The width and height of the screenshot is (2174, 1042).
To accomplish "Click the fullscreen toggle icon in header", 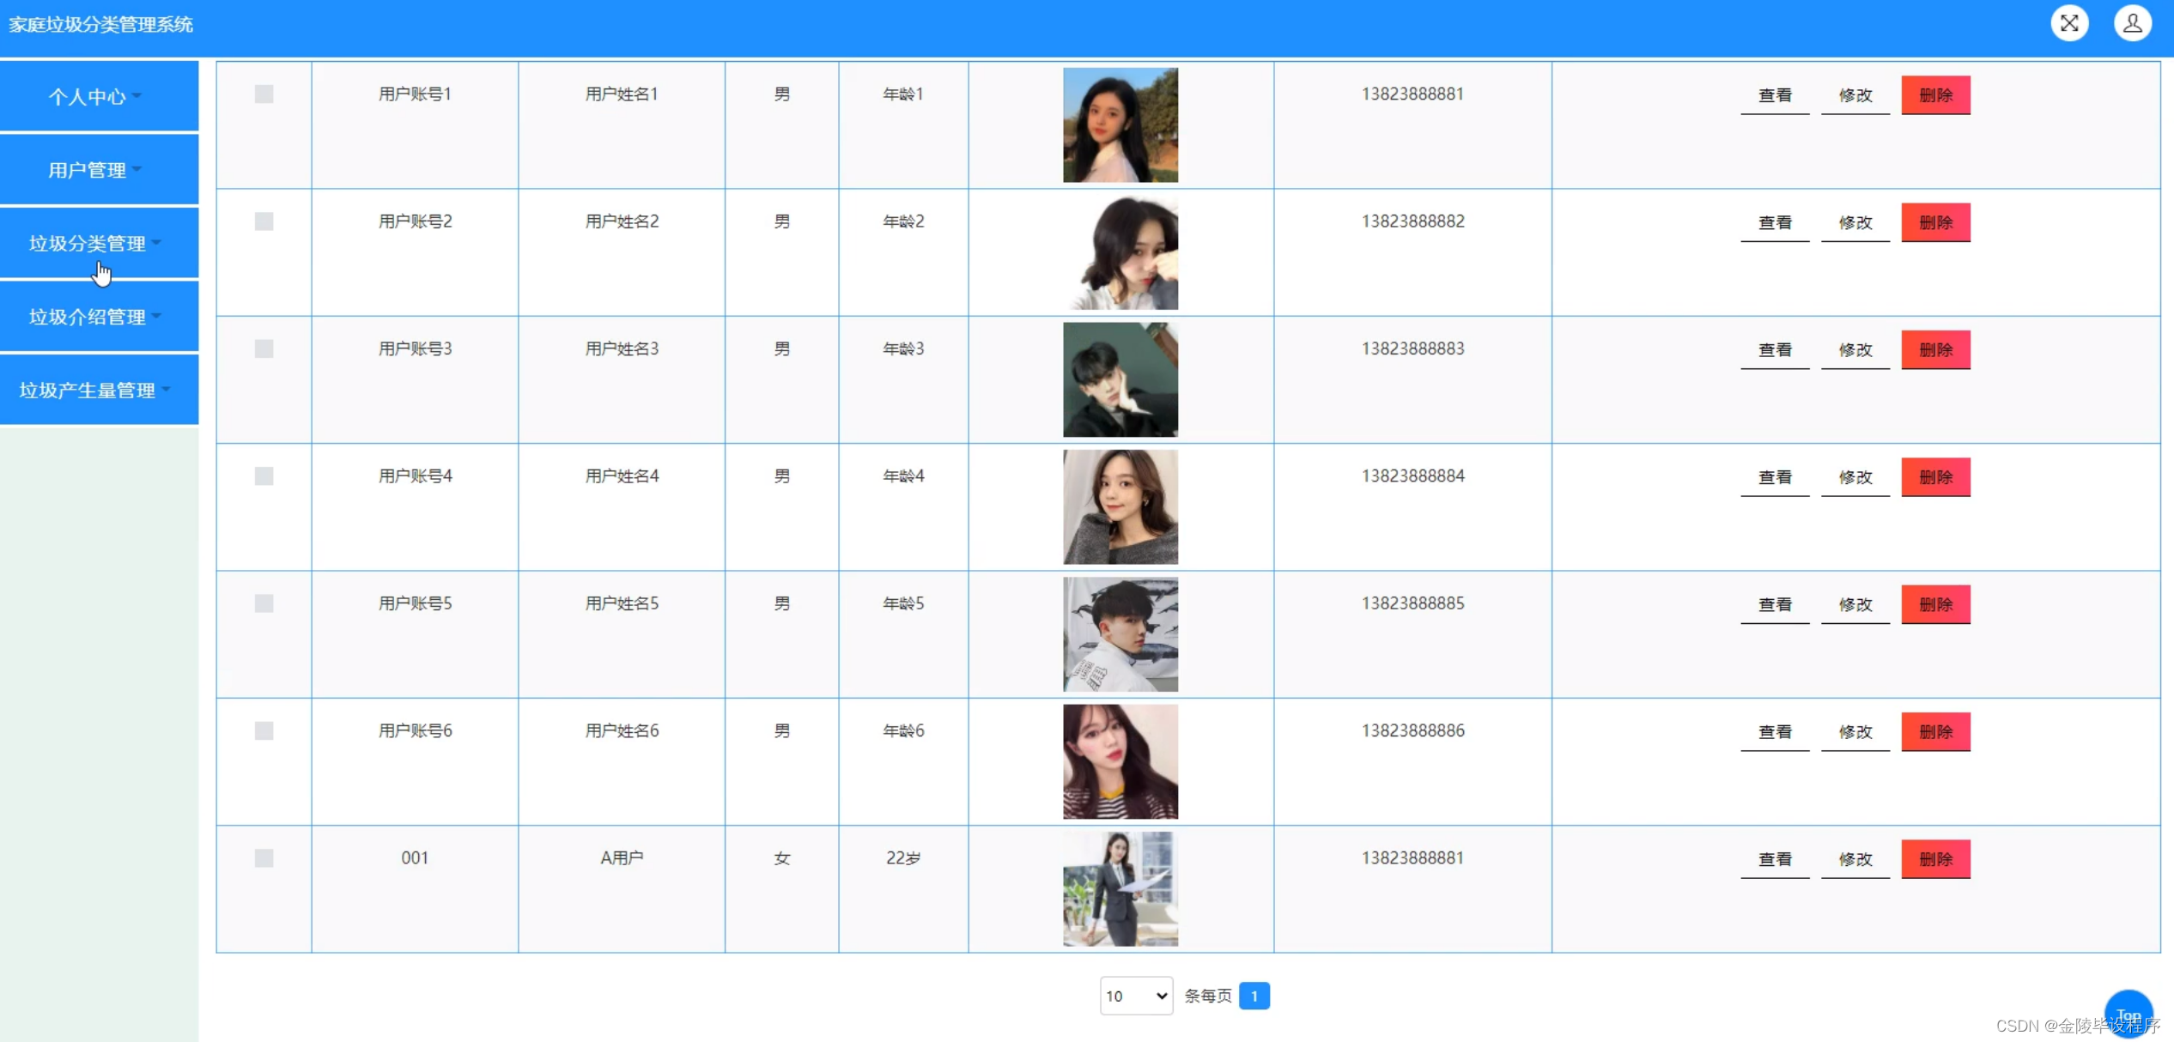I will click(2069, 23).
